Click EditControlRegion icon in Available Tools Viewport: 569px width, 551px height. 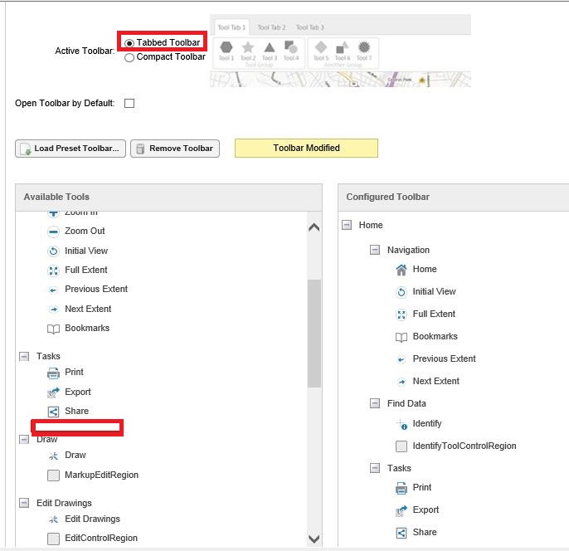click(x=53, y=539)
